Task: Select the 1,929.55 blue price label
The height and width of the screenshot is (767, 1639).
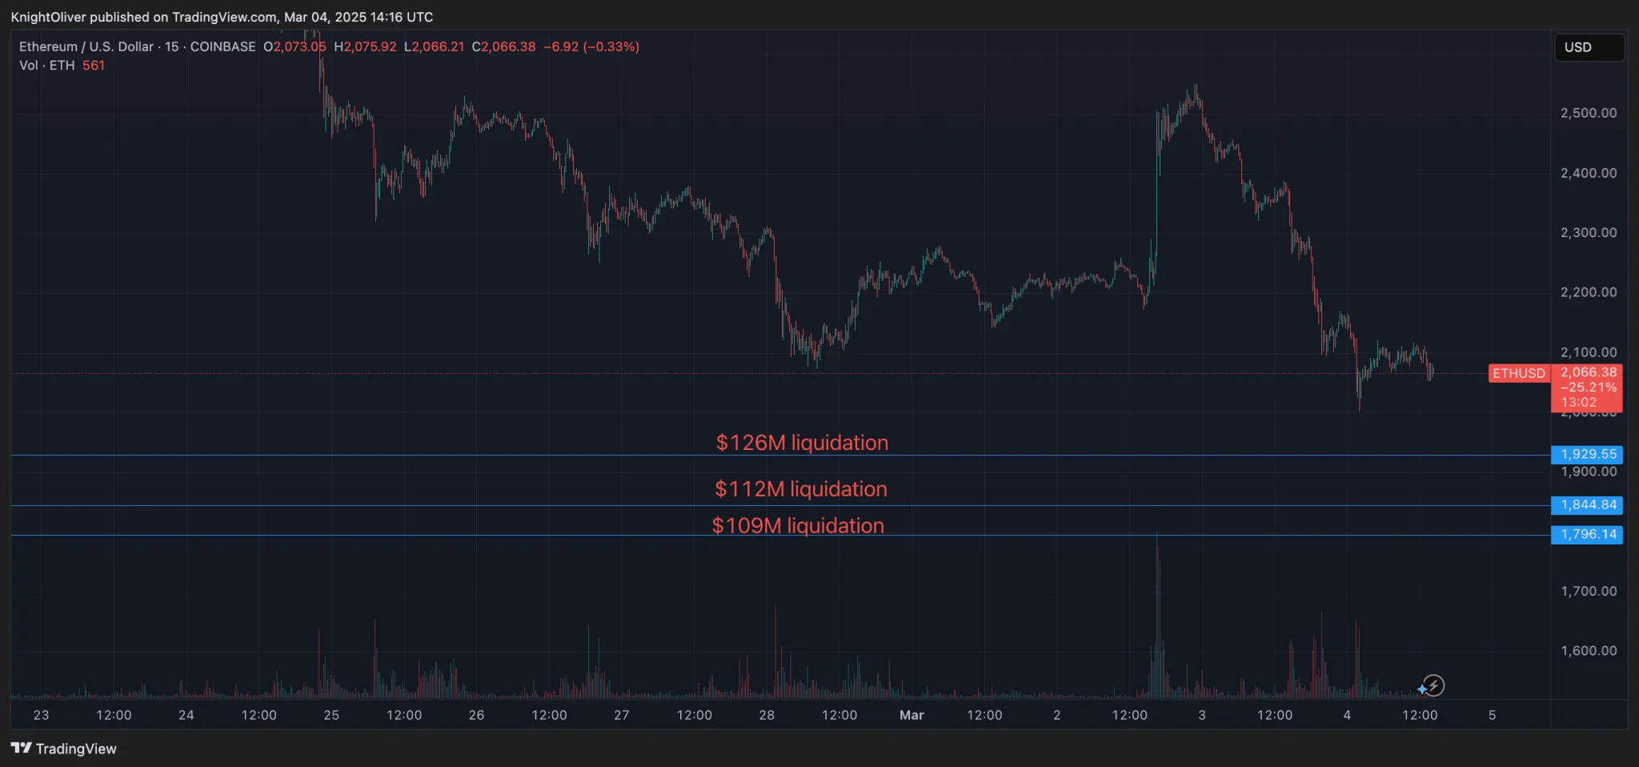Action: [x=1587, y=454]
